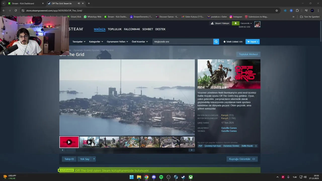Open the Gunzilla Games developer link
Viewport: 322px width, 181px height.
(x=229, y=128)
